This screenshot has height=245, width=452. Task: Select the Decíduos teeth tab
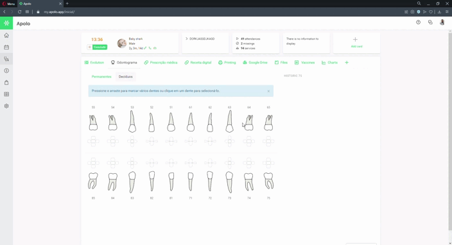(x=126, y=76)
